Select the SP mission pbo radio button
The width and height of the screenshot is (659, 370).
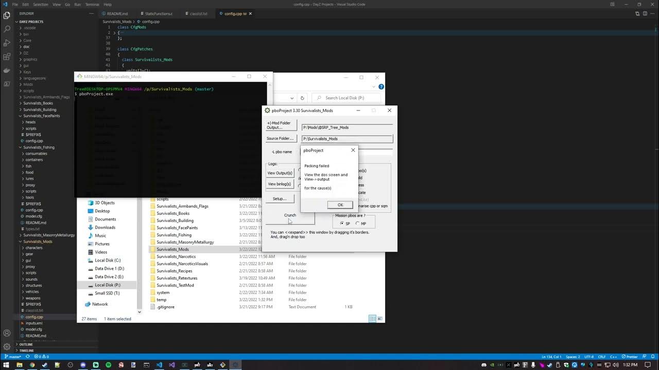pos(342,224)
